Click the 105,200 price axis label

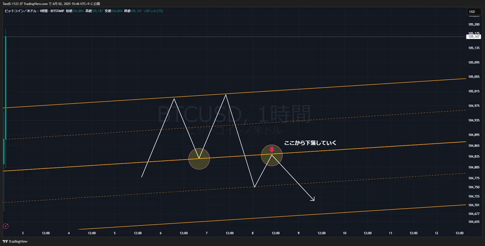pyautogui.click(x=474, y=24)
